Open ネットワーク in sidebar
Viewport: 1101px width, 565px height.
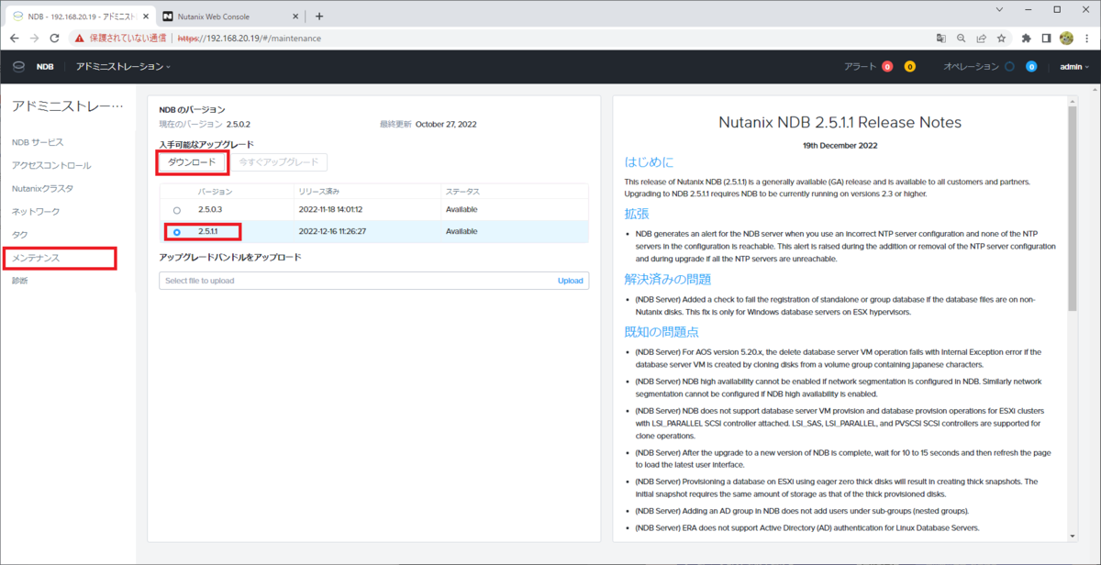coord(36,211)
